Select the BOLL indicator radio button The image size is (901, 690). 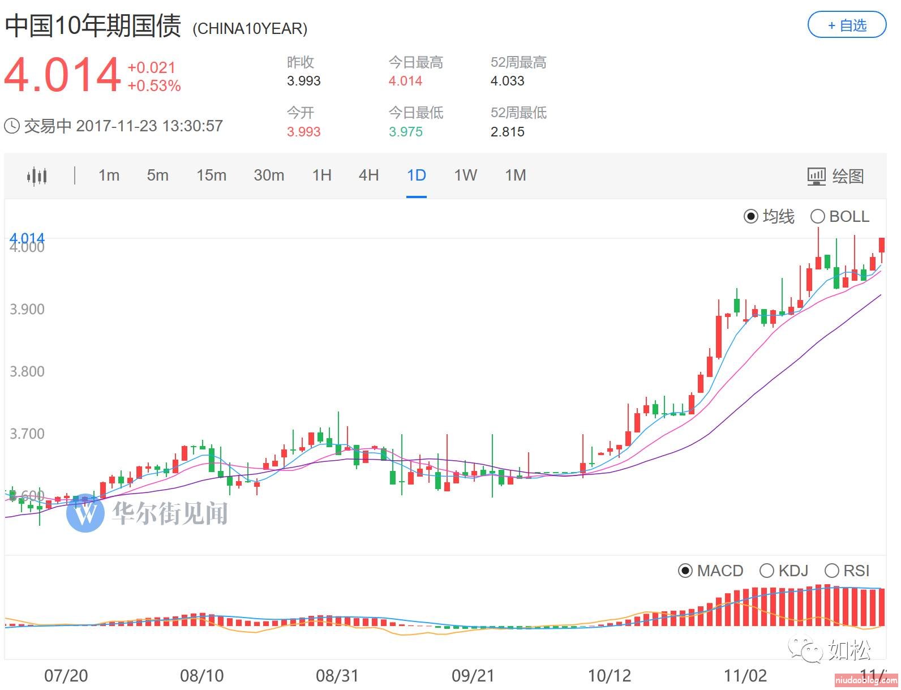coord(818,216)
